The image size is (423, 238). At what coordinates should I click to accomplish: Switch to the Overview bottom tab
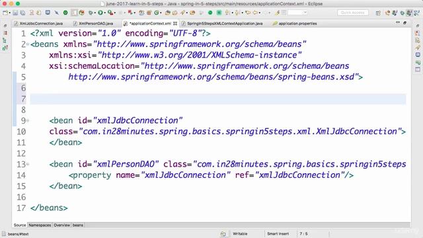[61, 225]
